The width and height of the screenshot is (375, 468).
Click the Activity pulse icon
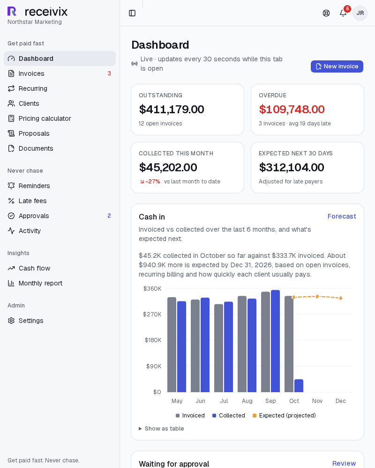11,231
